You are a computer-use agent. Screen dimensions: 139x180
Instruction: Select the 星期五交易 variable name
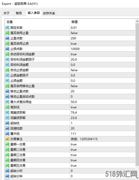pos(18,166)
